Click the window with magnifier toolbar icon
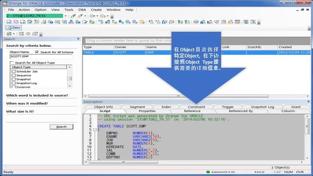313x176 pixels. coord(253,22)
